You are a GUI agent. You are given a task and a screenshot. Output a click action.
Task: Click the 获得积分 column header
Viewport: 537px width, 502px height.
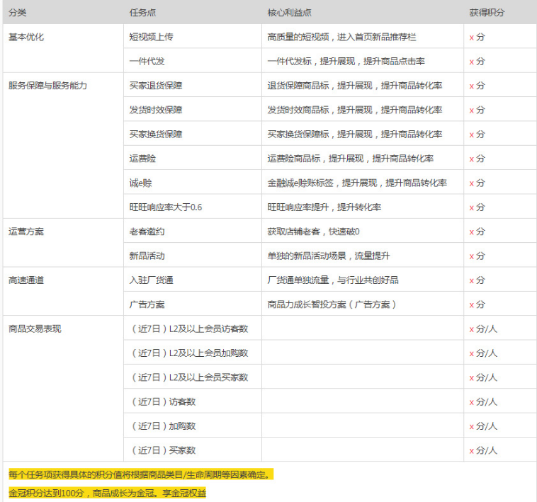pos(486,13)
